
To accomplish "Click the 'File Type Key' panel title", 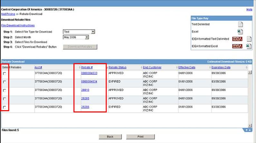I will tap(200, 18).
